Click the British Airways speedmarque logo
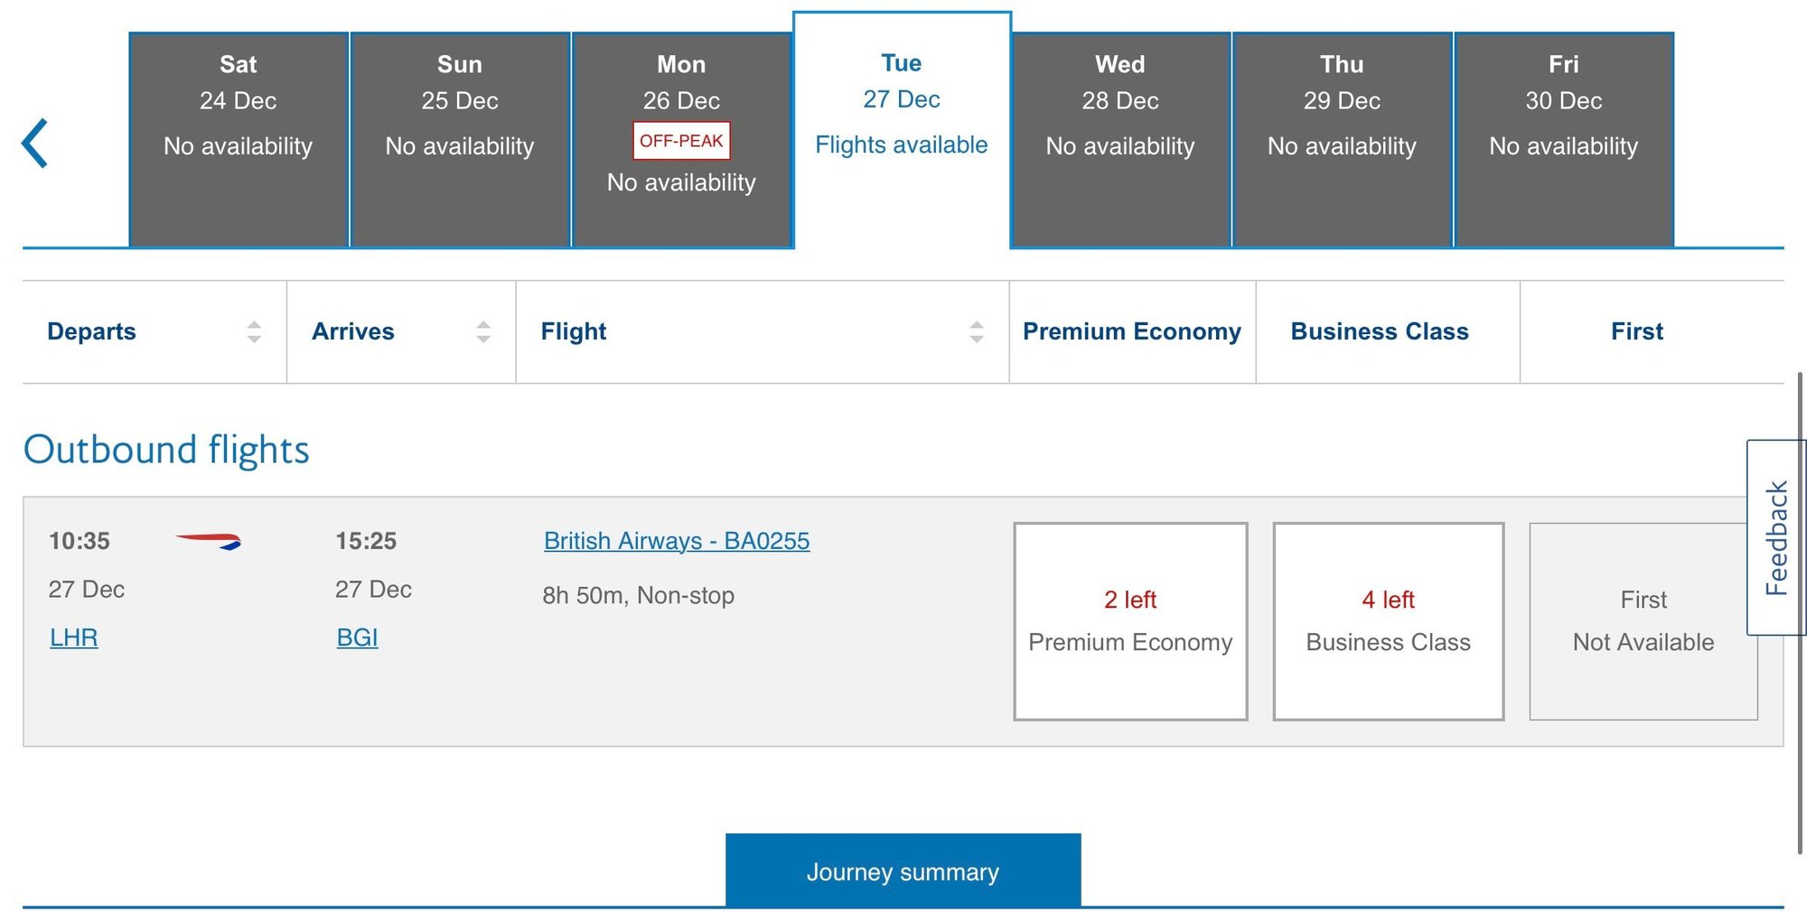The height and width of the screenshot is (912, 1807). tap(208, 541)
